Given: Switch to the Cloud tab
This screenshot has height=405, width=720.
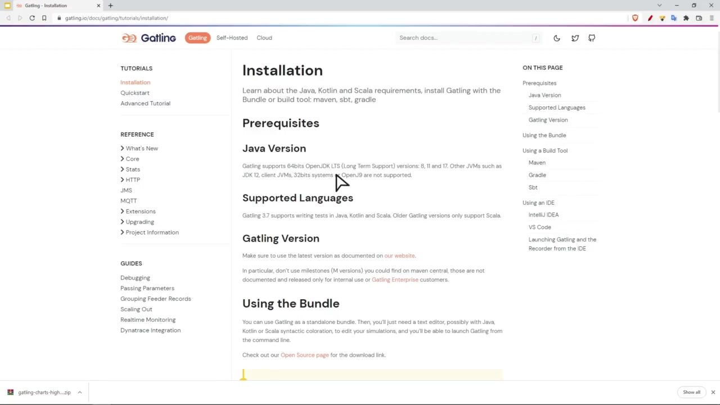Looking at the screenshot, I should coord(264,38).
